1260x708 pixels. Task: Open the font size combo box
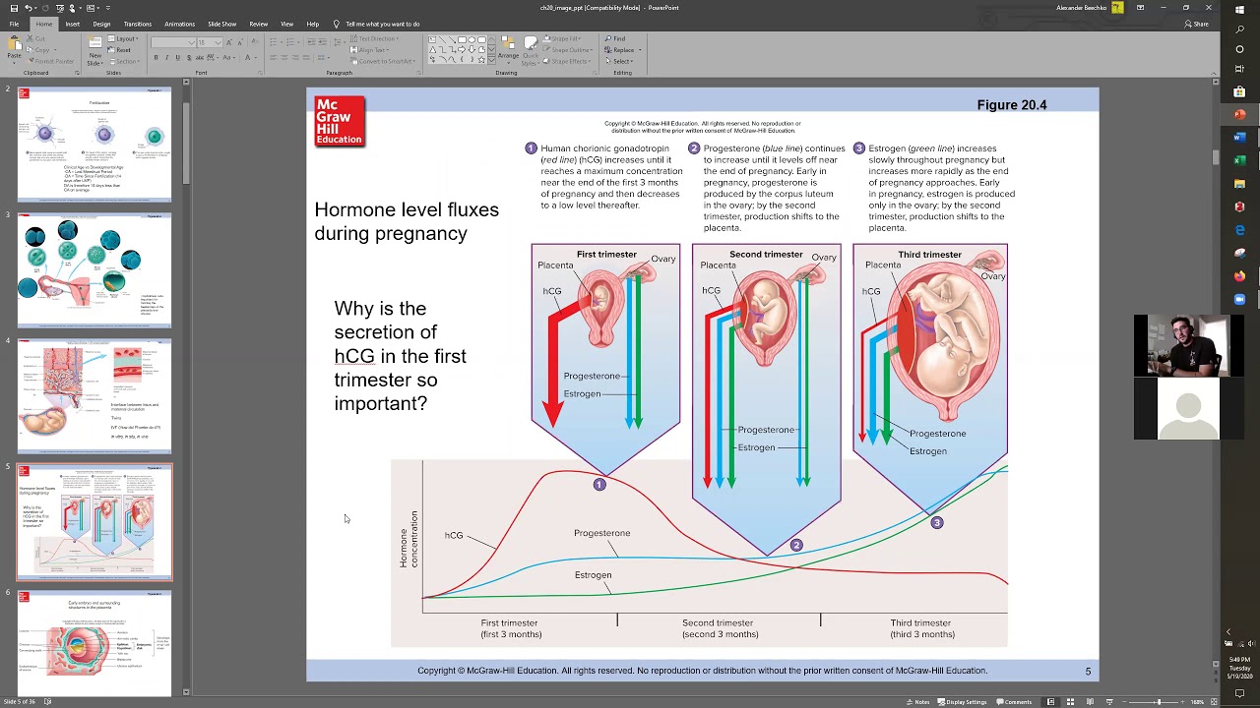[x=209, y=42]
